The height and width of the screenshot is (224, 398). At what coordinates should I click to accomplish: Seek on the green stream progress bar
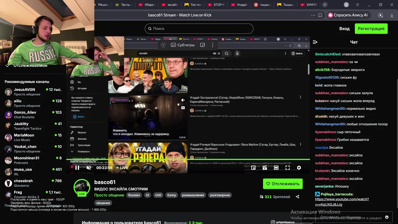pyautogui.click(x=188, y=159)
